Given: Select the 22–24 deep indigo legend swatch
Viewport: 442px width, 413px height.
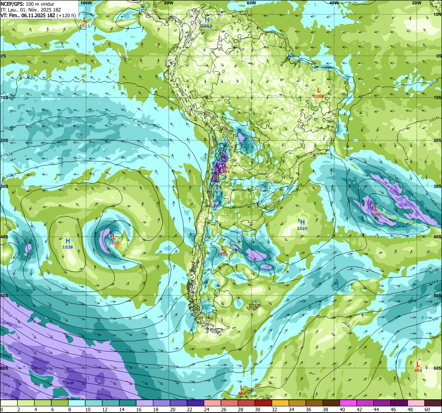Looking at the screenshot, I should tap(196, 403).
